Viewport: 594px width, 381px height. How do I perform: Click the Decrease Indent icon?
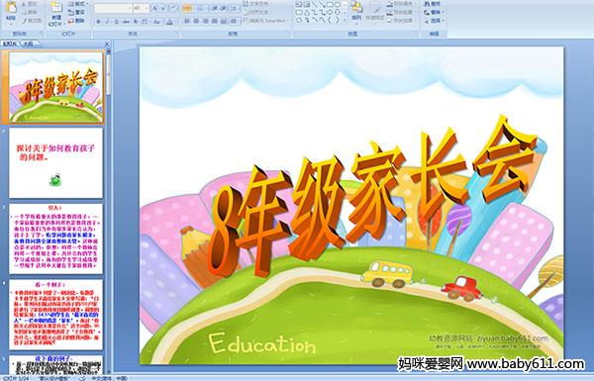click(x=215, y=8)
